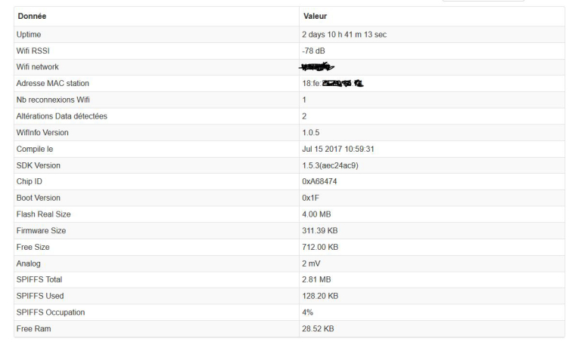Click the Adresse MAC station address value
This screenshot has width=575, height=345.
coord(333,83)
